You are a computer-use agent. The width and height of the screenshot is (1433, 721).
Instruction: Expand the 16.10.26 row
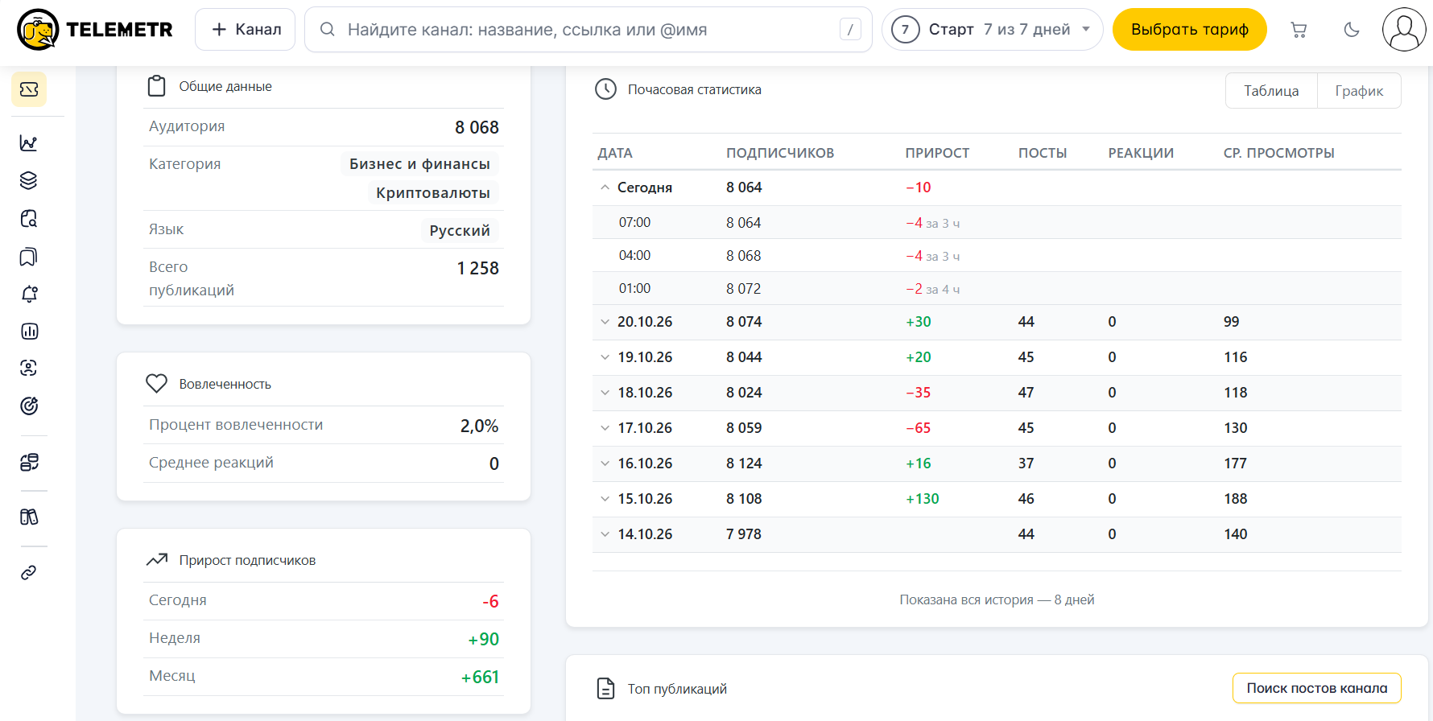pyautogui.click(x=605, y=463)
